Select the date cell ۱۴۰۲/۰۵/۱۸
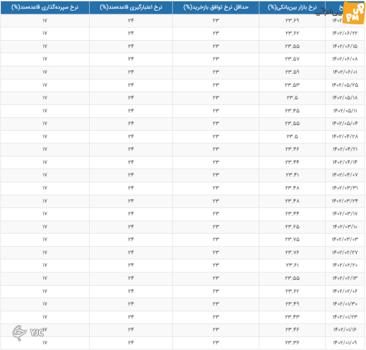Viewport: 366px width, 350px height. click(x=345, y=98)
